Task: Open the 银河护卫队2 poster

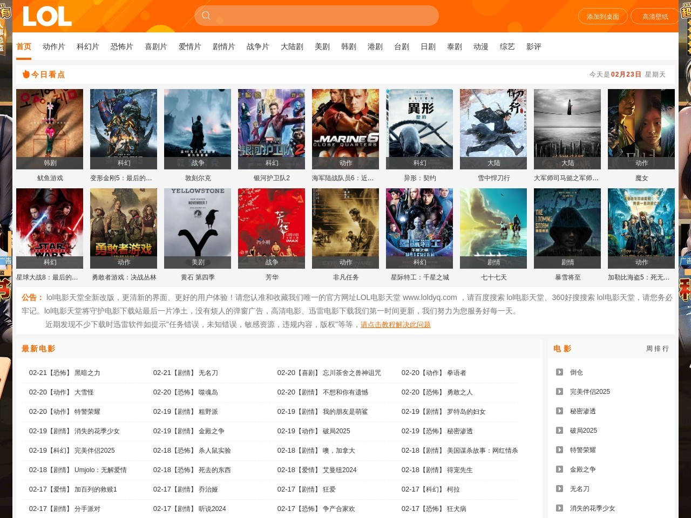Action: point(272,129)
